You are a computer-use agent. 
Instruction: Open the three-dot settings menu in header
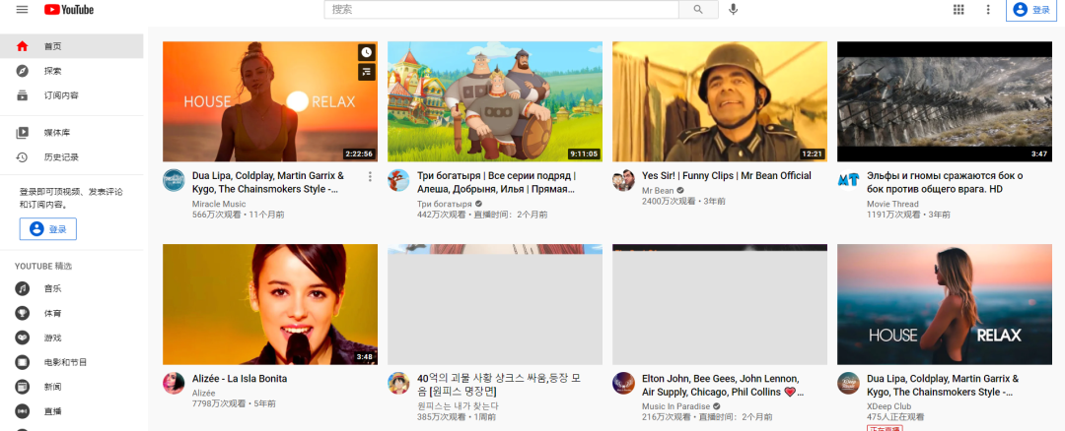(988, 10)
